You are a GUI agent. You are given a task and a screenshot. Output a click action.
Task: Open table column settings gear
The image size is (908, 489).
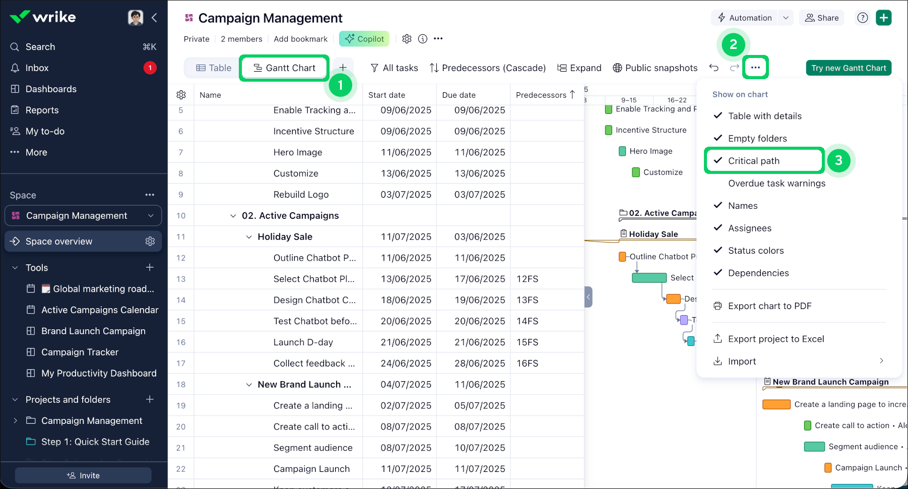coord(181,95)
